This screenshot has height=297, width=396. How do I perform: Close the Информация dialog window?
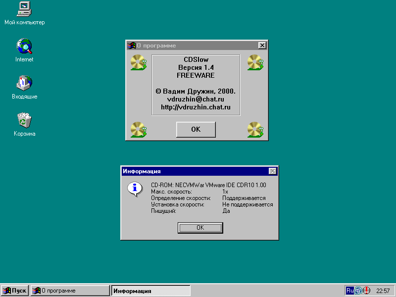coord(272,171)
